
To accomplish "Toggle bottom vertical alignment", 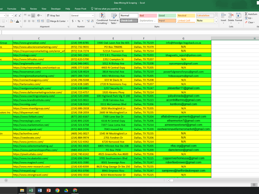I will (33, 16).
